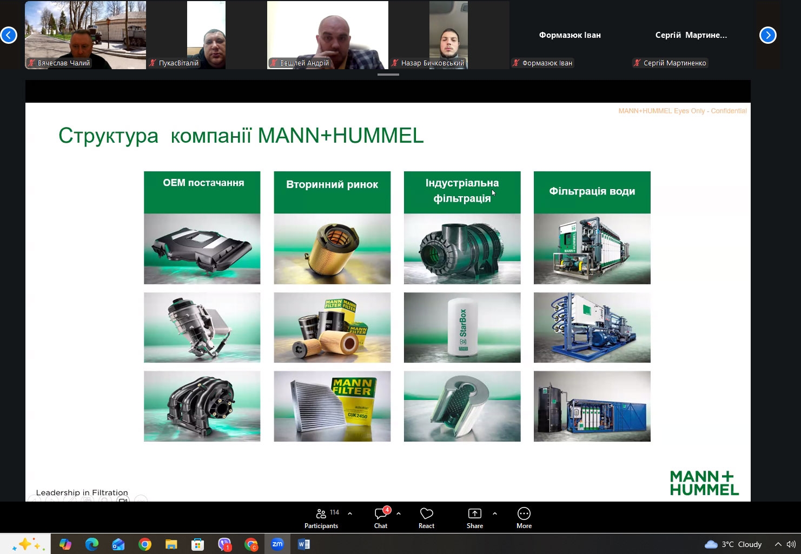Launch Copilot from the taskbar

tap(65, 544)
